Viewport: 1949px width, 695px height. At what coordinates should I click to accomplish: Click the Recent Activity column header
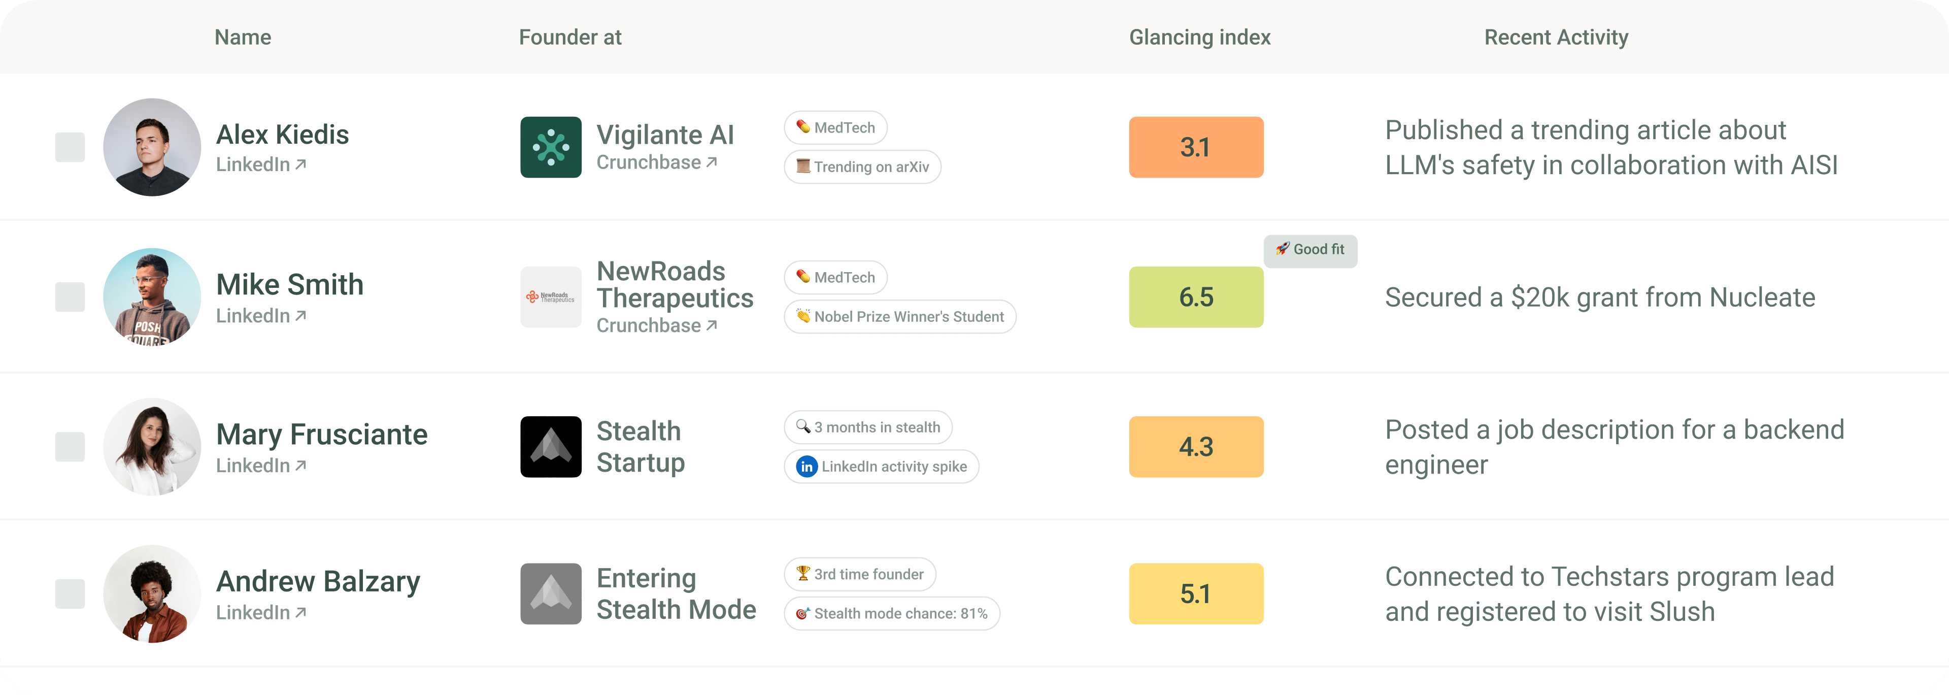1556,37
